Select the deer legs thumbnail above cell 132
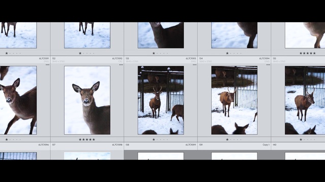This screenshot has height=182, width=325. [x=87, y=35]
